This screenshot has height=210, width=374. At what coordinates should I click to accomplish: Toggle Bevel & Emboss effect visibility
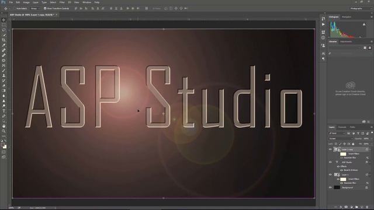coord(341,170)
